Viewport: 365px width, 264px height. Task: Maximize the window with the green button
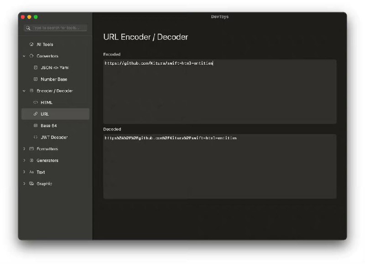tap(36, 17)
